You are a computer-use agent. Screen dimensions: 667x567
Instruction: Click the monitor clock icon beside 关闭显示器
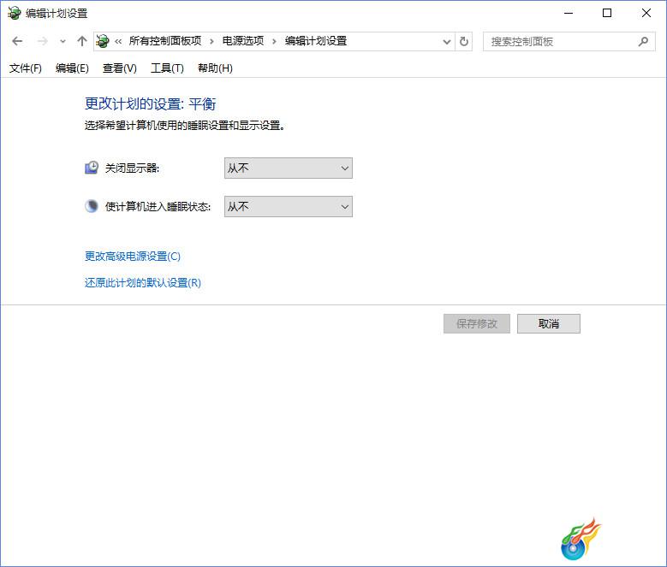[92, 168]
